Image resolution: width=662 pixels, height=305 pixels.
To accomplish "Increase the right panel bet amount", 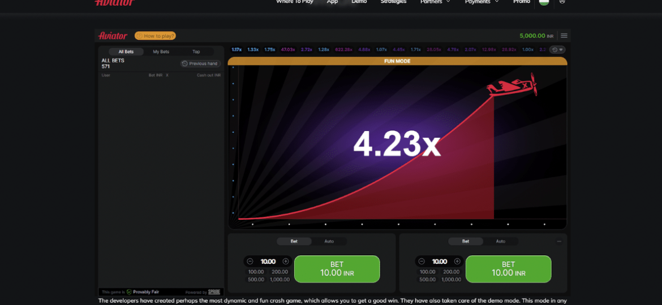I will [x=457, y=262].
